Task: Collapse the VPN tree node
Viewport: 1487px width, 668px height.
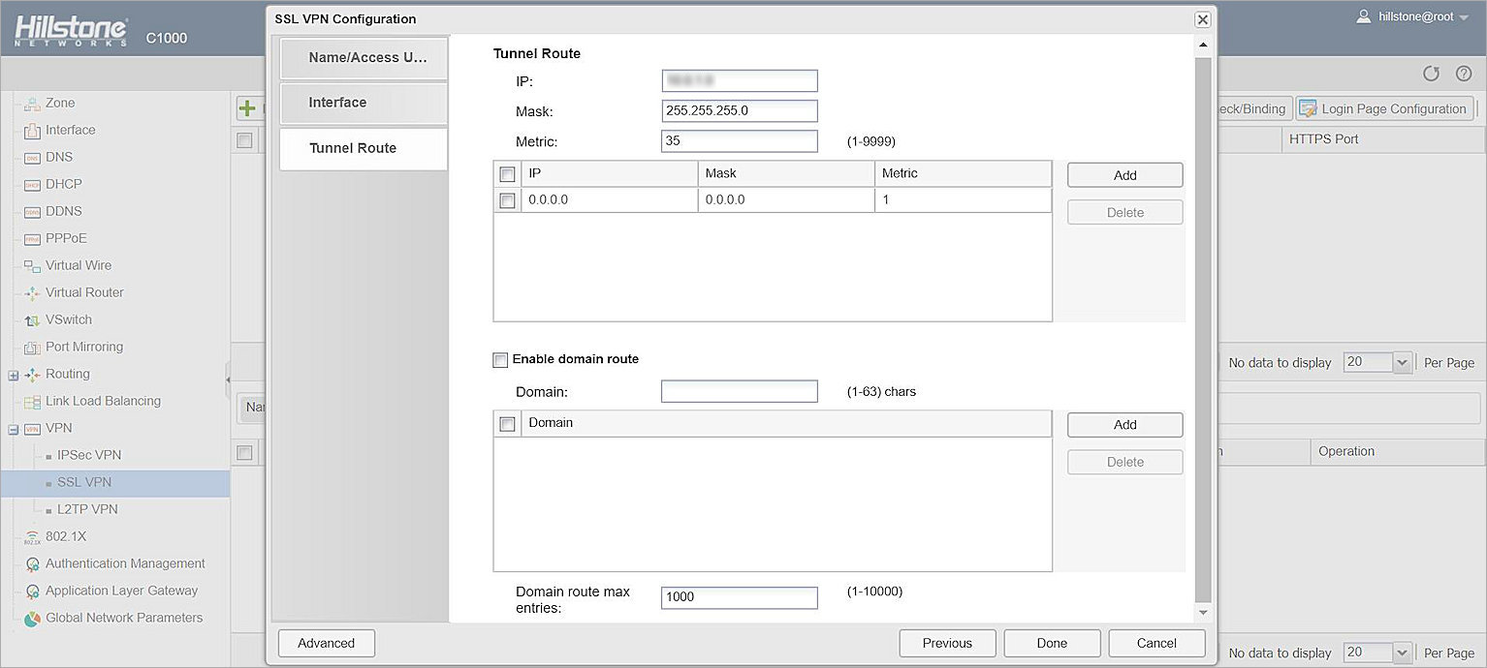Action: point(14,429)
